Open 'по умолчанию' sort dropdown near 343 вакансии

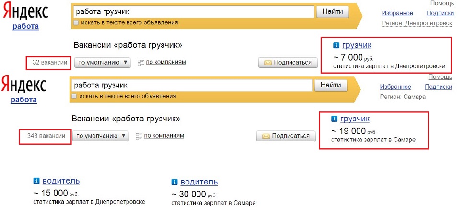[x=101, y=136]
